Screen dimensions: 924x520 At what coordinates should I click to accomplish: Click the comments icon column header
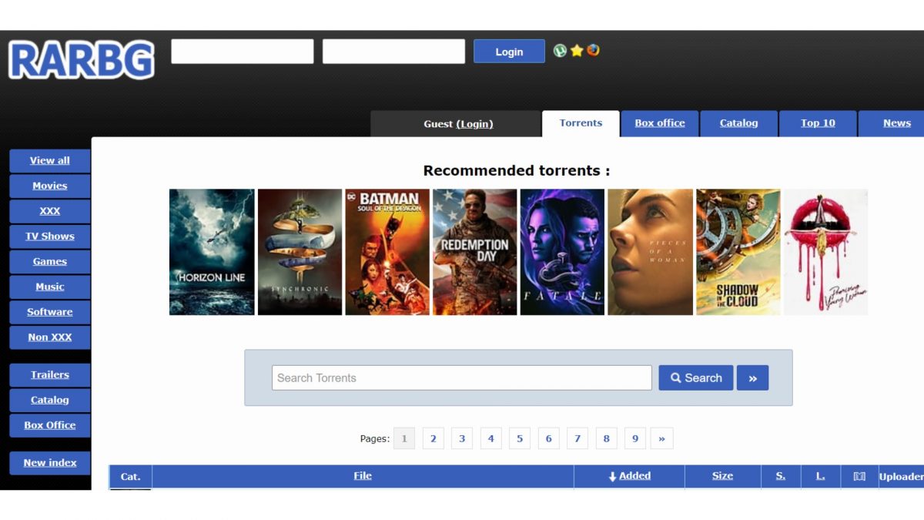point(859,476)
